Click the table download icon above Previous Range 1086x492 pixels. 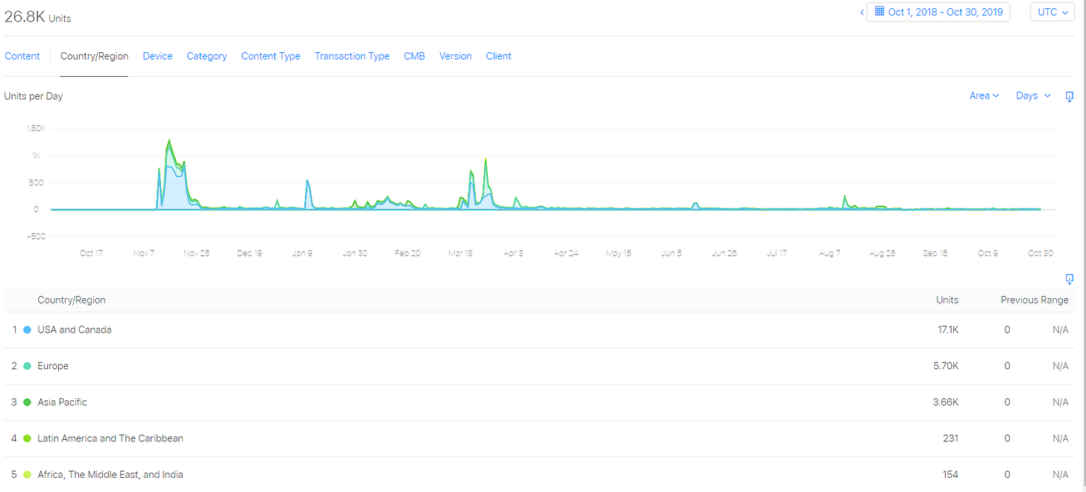tap(1070, 280)
